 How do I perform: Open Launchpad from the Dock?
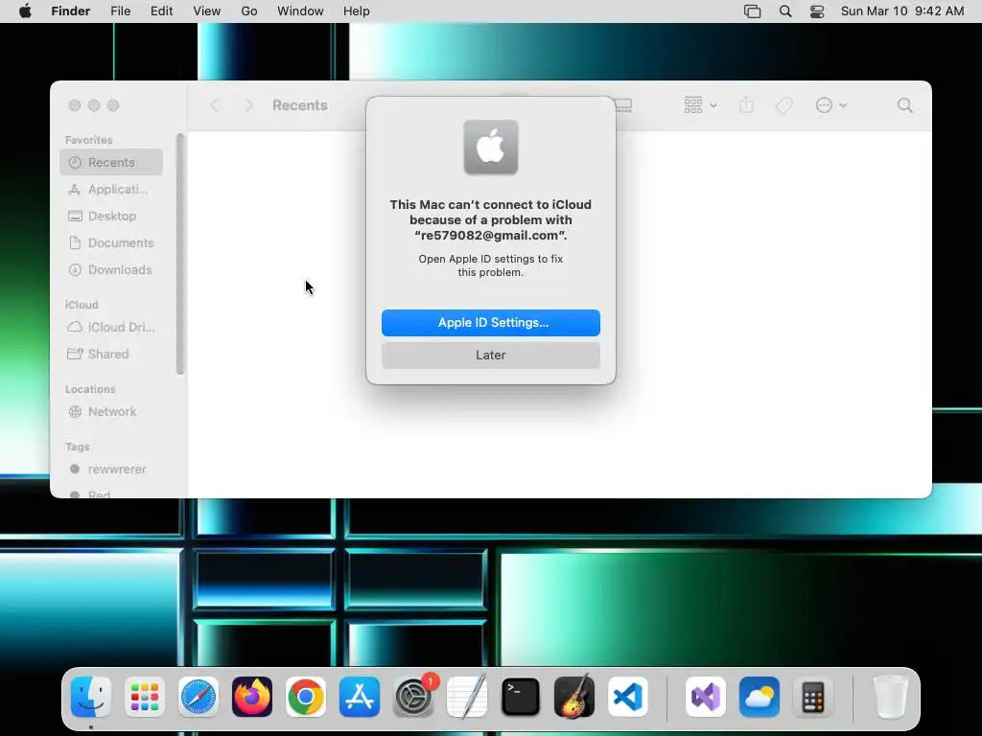click(145, 697)
